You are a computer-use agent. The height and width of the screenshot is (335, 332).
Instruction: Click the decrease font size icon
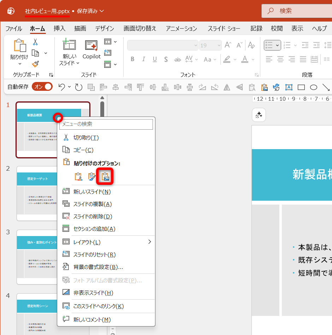(239, 45)
